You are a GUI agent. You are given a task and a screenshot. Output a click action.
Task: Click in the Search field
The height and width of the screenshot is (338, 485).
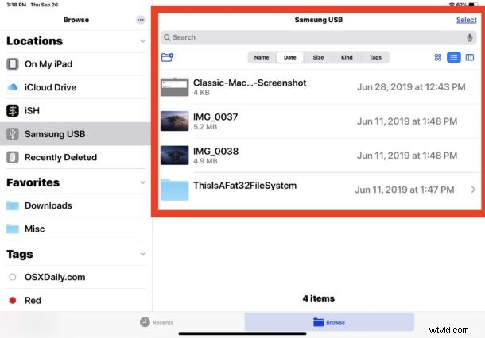[x=318, y=37]
